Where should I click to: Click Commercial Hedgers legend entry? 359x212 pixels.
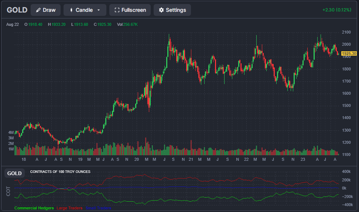[x=34, y=208]
